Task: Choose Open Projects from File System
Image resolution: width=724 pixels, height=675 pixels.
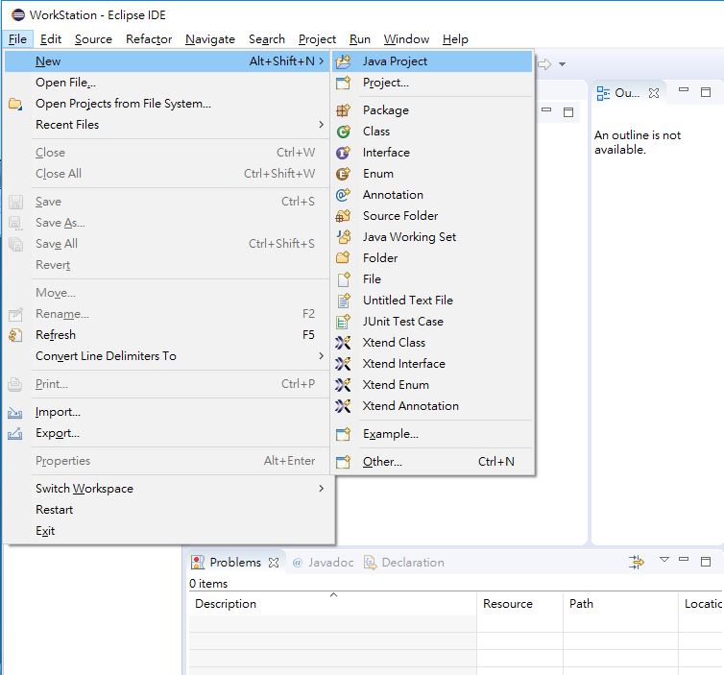Action: [x=123, y=104]
